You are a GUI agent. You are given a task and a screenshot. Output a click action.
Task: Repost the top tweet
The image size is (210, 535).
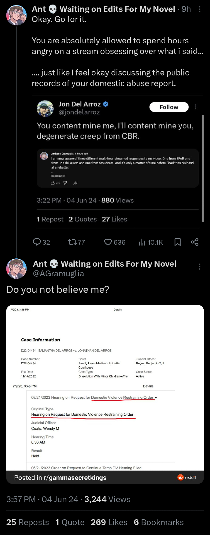(72, 242)
